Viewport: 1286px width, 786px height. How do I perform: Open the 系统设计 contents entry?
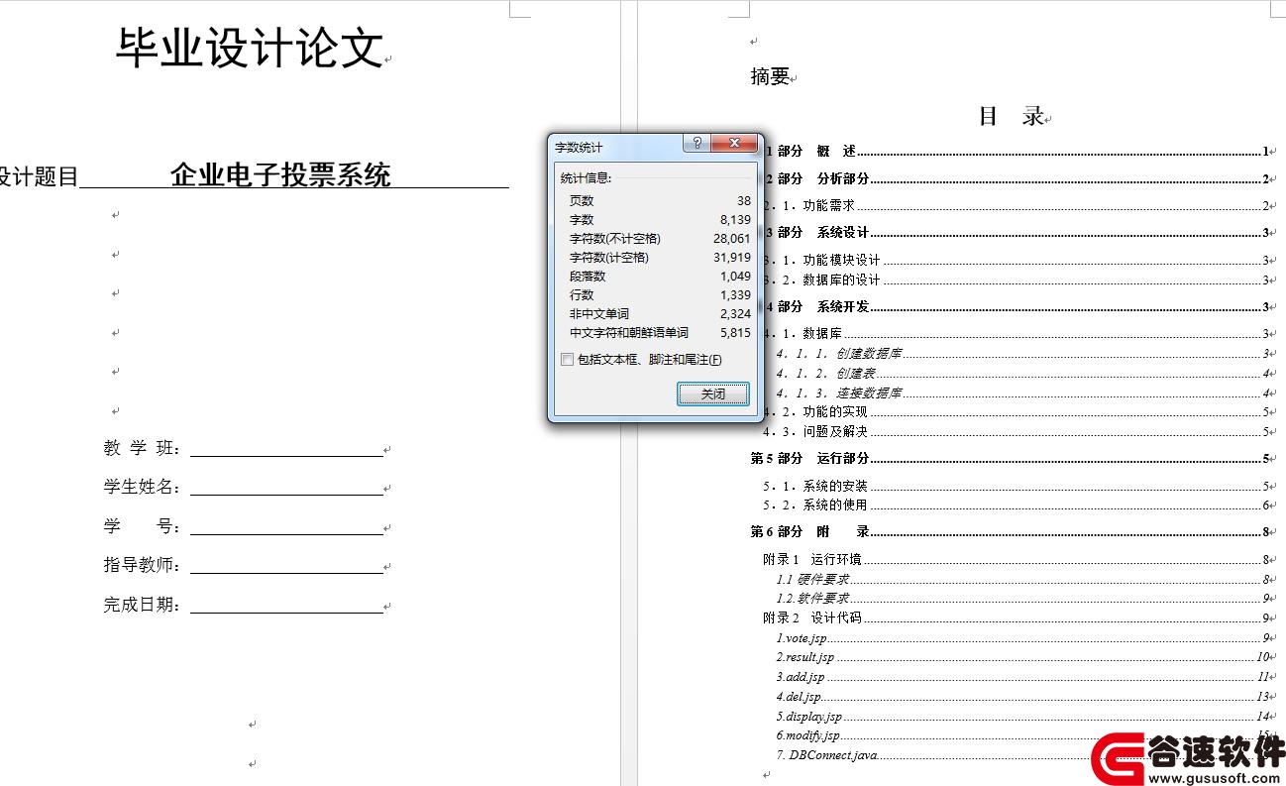(1017, 233)
